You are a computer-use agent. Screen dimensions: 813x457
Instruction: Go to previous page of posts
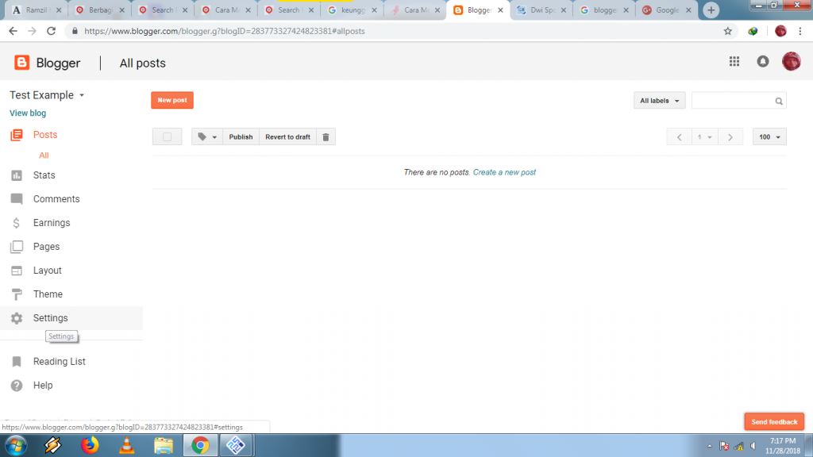(x=680, y=136)
